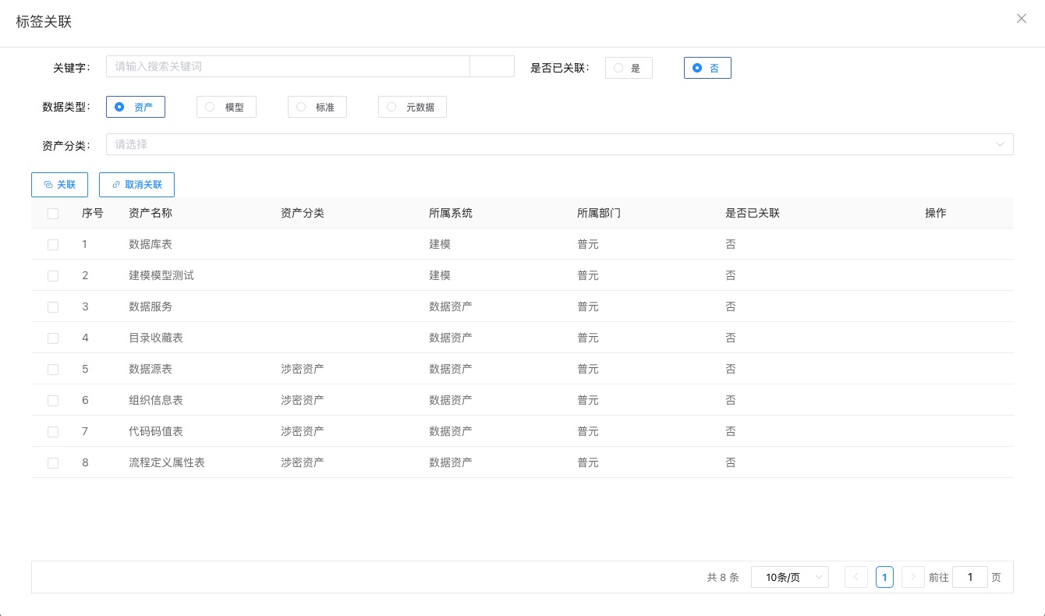Viewport: 1045px width, 616px height.
Task: Click the 是否已关联 column header
Action: click(x=753, y=213)
